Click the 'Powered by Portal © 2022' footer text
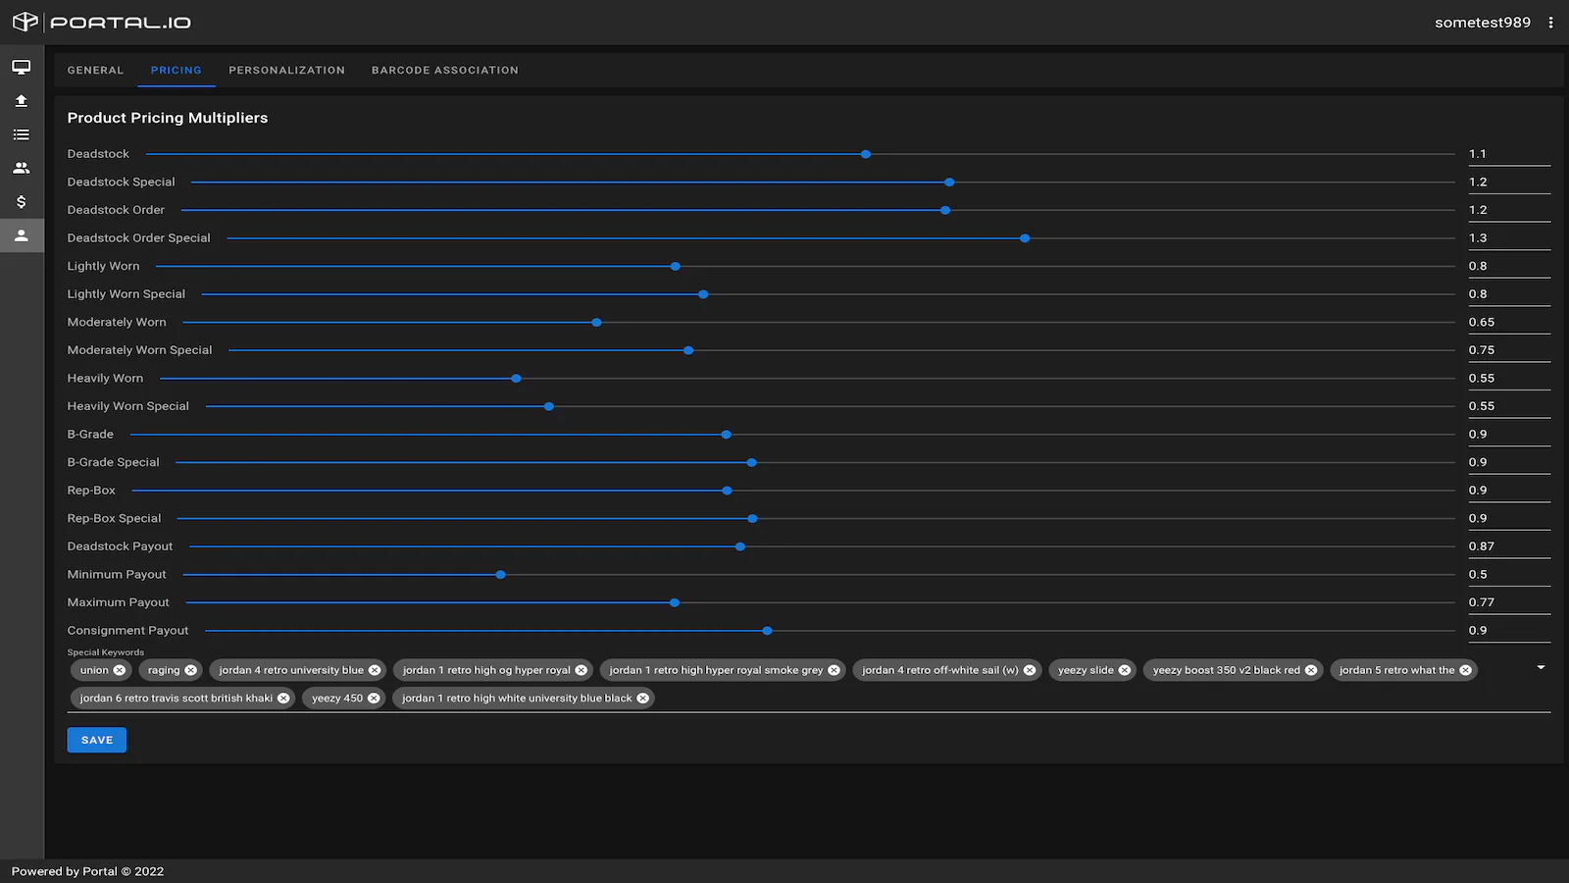Screen dimensions: 1569x883 pyautogui.click(x=88, y=871)
